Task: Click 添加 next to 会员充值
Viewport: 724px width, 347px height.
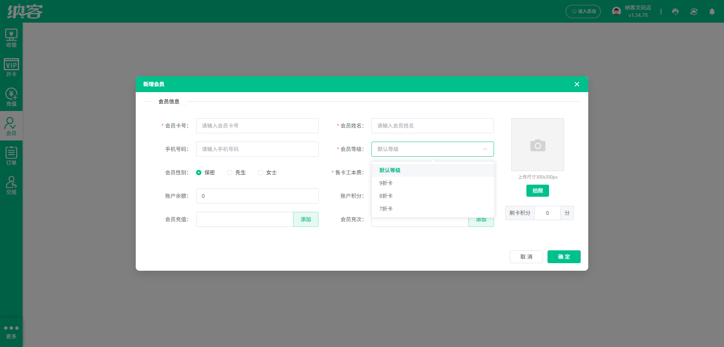Action: pos(306,219)
